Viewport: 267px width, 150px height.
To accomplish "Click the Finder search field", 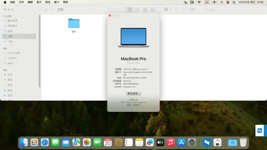I will pyautogui.click(x=234, y=10).
